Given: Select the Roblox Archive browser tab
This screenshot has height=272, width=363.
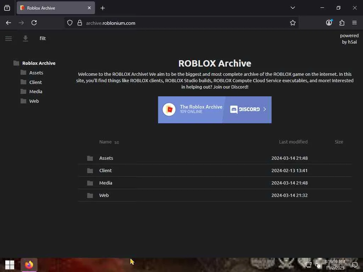Looking at the screenshot, I should (x=56, y=8).
